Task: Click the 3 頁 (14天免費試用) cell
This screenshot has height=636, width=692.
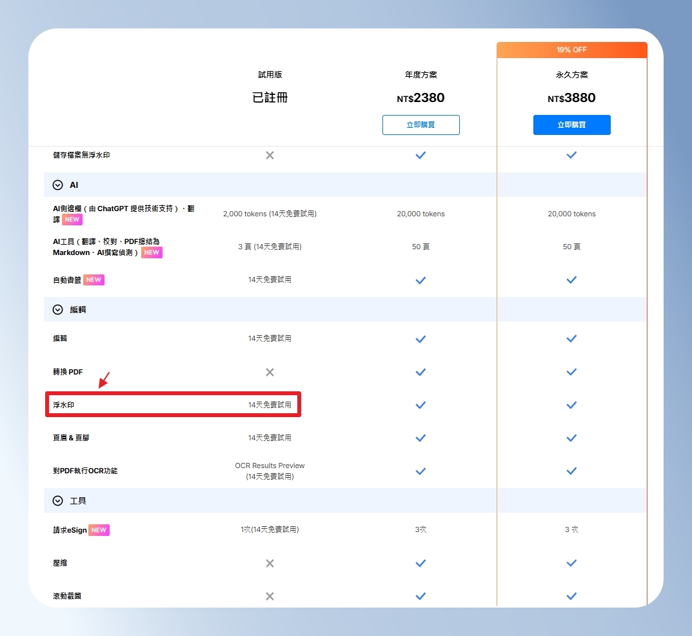Action: coord(270,247)
